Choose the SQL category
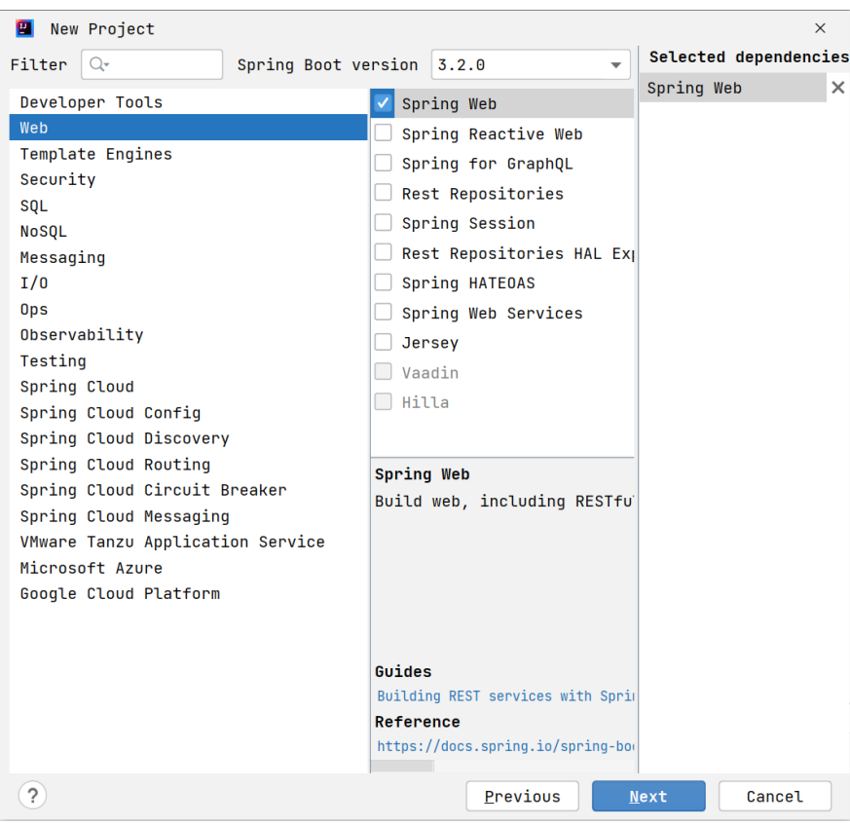Screen dimensions: 850x826 click(188, 206)
